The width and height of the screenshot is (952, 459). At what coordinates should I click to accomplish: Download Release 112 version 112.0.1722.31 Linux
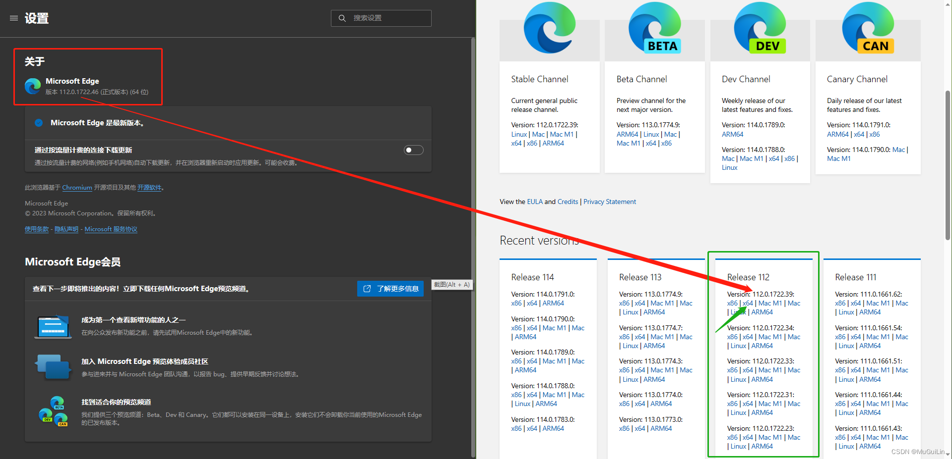(x=738, y=412)
